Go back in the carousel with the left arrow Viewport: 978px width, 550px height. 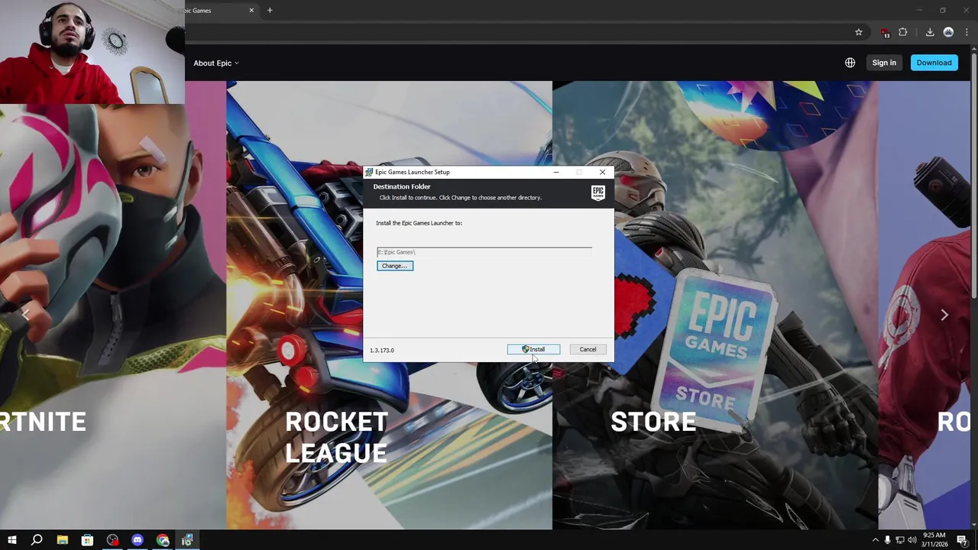coord(25,314)
